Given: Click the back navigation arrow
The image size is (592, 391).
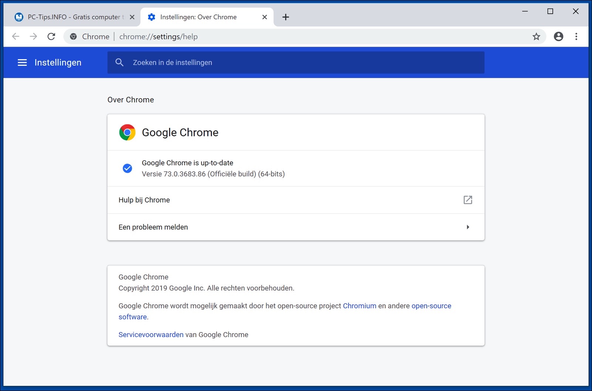Looking at the screenshot, I should point(16,36).
